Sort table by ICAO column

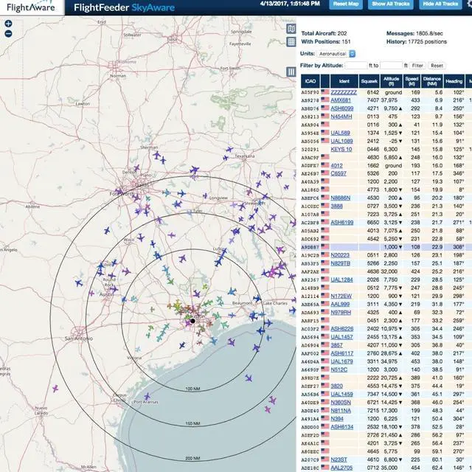pyautogui.click(x=310, y=81)
